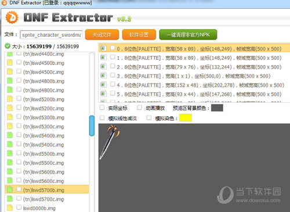Click the green file icon of (tn)lswd4800c.img
The height and width of the screenshot is (212, 290).
[10, 89]
